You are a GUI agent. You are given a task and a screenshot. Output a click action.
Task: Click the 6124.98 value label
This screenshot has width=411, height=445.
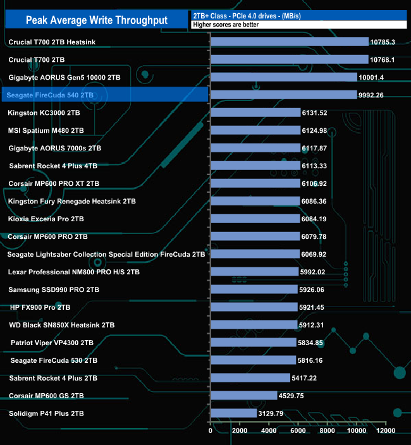point(314,131)
